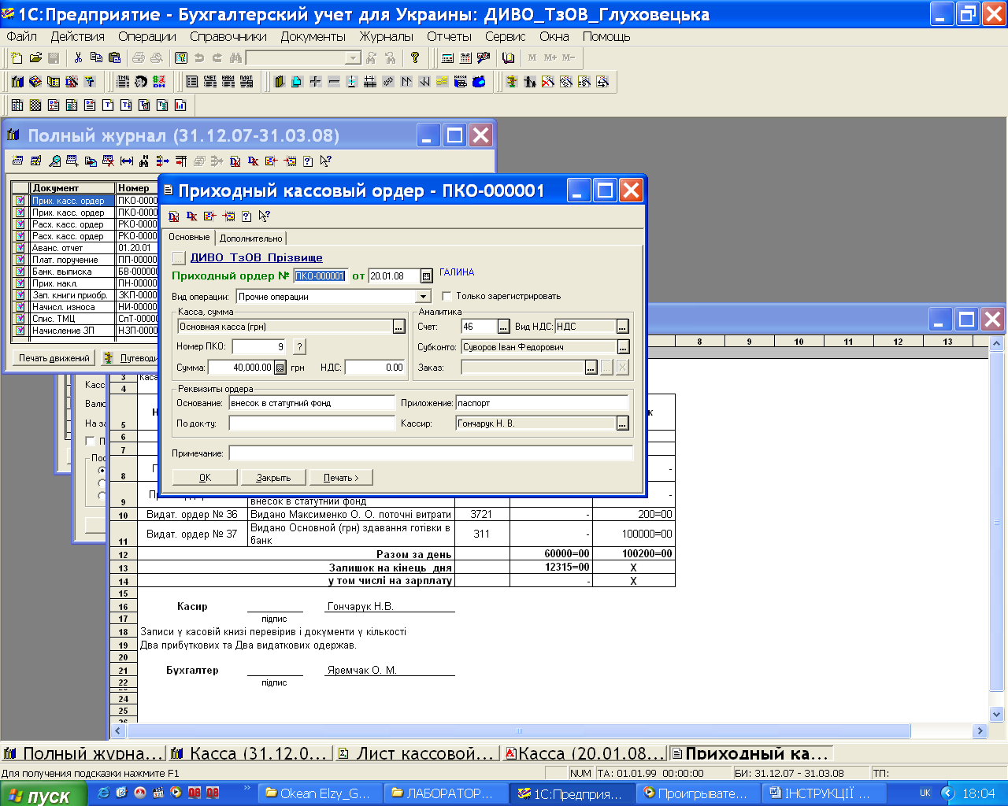Click the Paste clipboard icon
Screen dimensions: 1008x806
tap(114, 58)
